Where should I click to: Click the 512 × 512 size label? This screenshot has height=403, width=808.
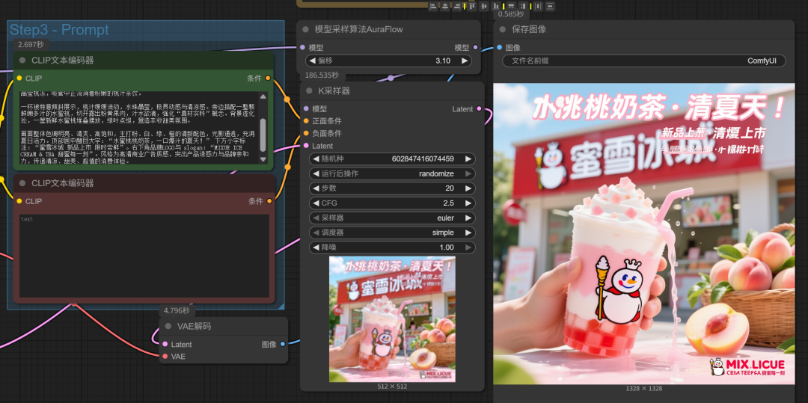(x=392, y=386)
